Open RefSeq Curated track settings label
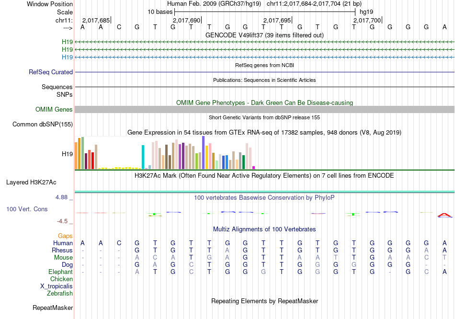 [x=51, y=72]
